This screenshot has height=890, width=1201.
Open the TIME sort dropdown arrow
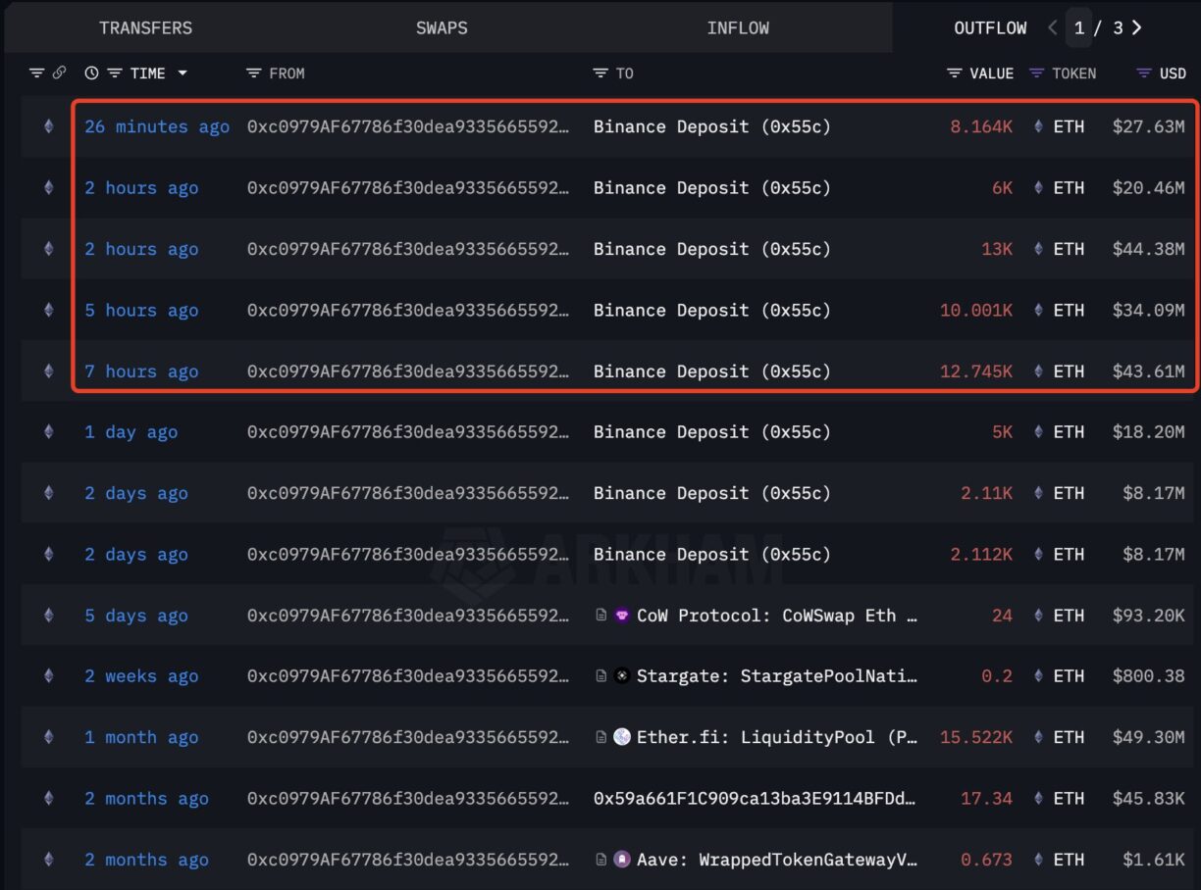tap(183, 73)
